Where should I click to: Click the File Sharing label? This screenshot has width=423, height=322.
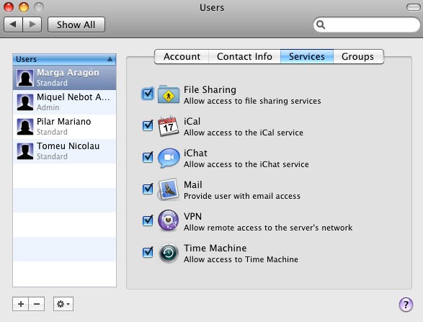[210, 89]
